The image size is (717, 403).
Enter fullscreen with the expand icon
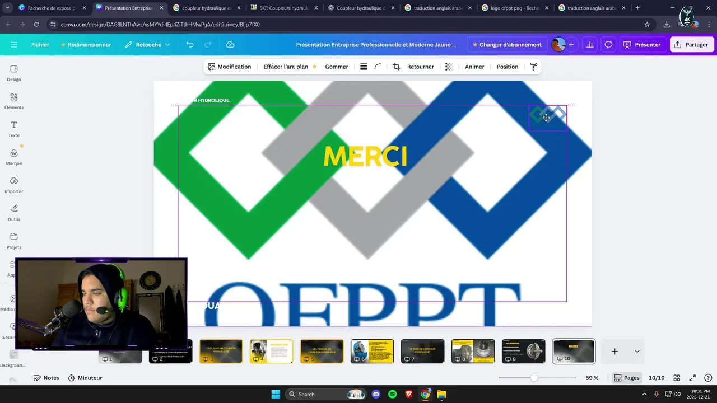692,378
